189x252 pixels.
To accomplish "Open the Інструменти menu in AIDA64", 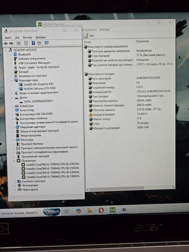I will pos(89,30).
